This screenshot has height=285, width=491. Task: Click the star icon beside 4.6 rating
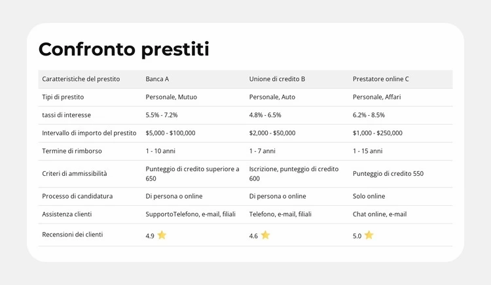coord(265,235)
